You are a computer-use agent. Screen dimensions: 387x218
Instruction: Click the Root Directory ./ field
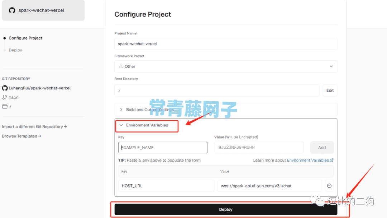click(217, 90)
